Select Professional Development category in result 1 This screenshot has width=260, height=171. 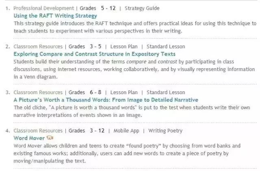coord(43,8)
